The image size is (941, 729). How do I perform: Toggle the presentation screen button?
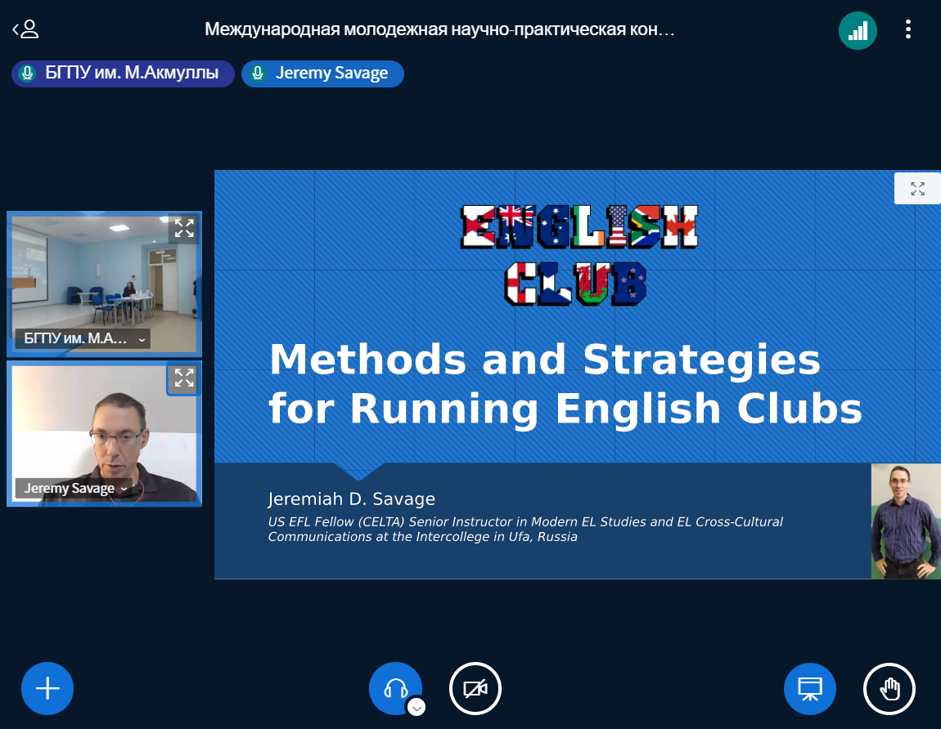(810, 689)
